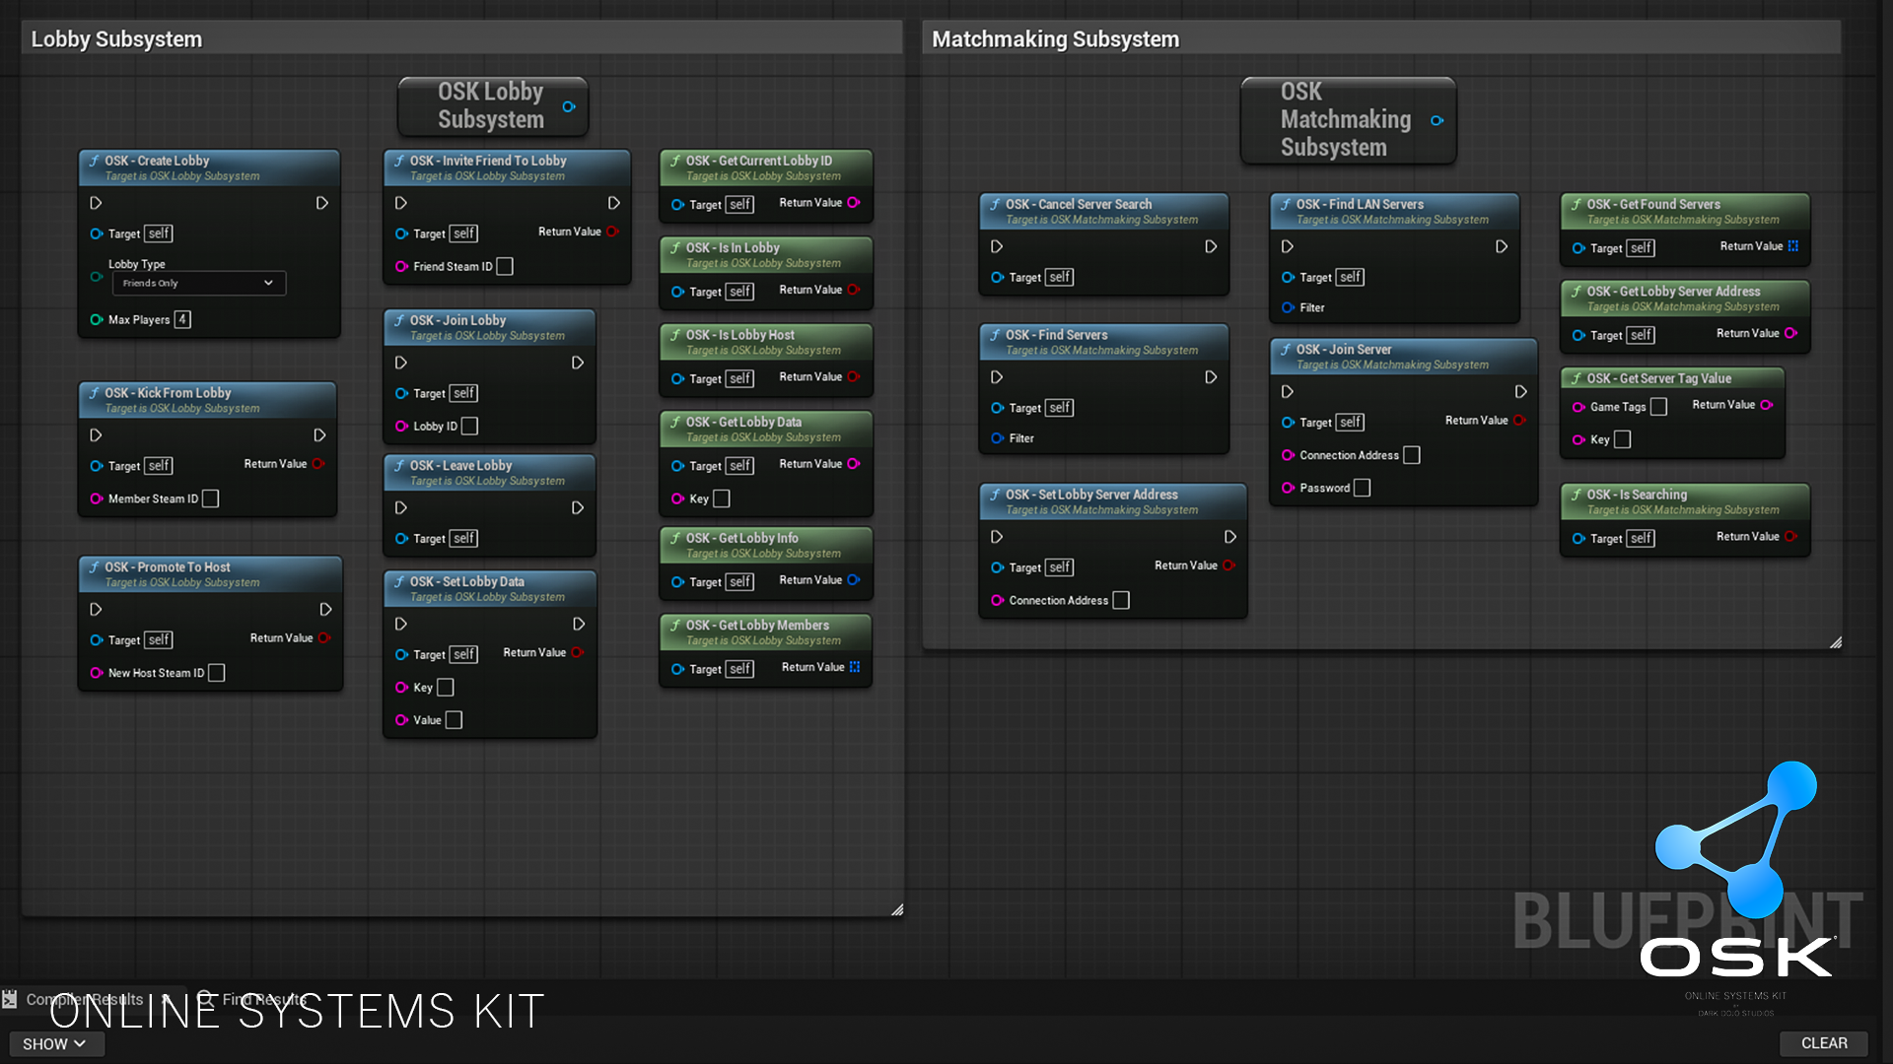Click the Max Players input field on Create Lobby
Screen dimensions: 1893x1064
[181, 319]
